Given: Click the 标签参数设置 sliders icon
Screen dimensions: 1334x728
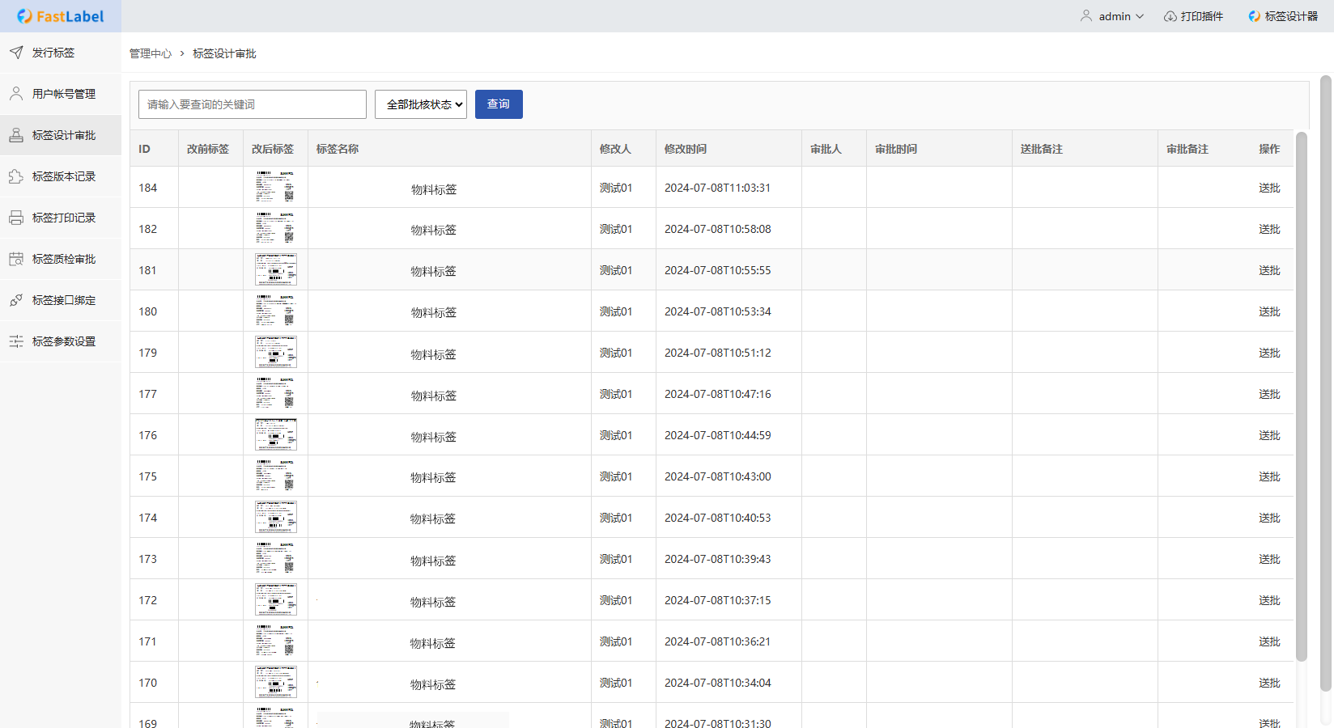Looking at the screenshot, I should (16, 341).
